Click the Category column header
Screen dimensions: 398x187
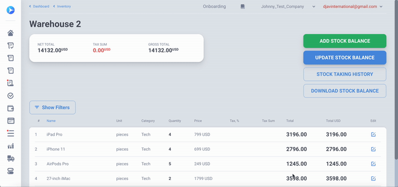point(148,121)
